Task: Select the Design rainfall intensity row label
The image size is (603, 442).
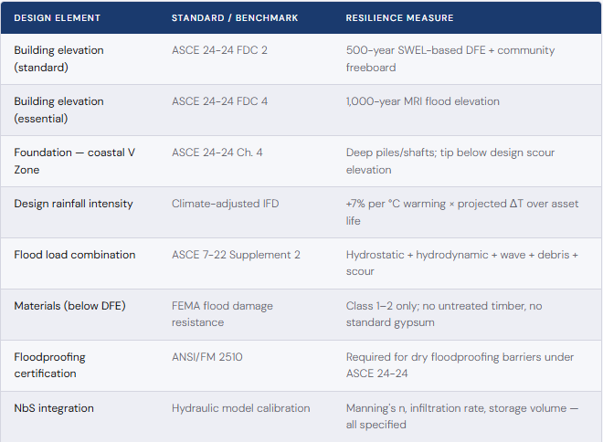Action: click(x=73, y=204)
